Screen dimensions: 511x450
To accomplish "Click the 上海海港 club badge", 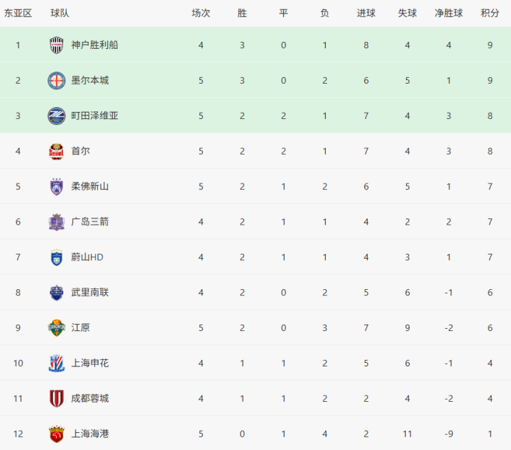I will 57,434.
